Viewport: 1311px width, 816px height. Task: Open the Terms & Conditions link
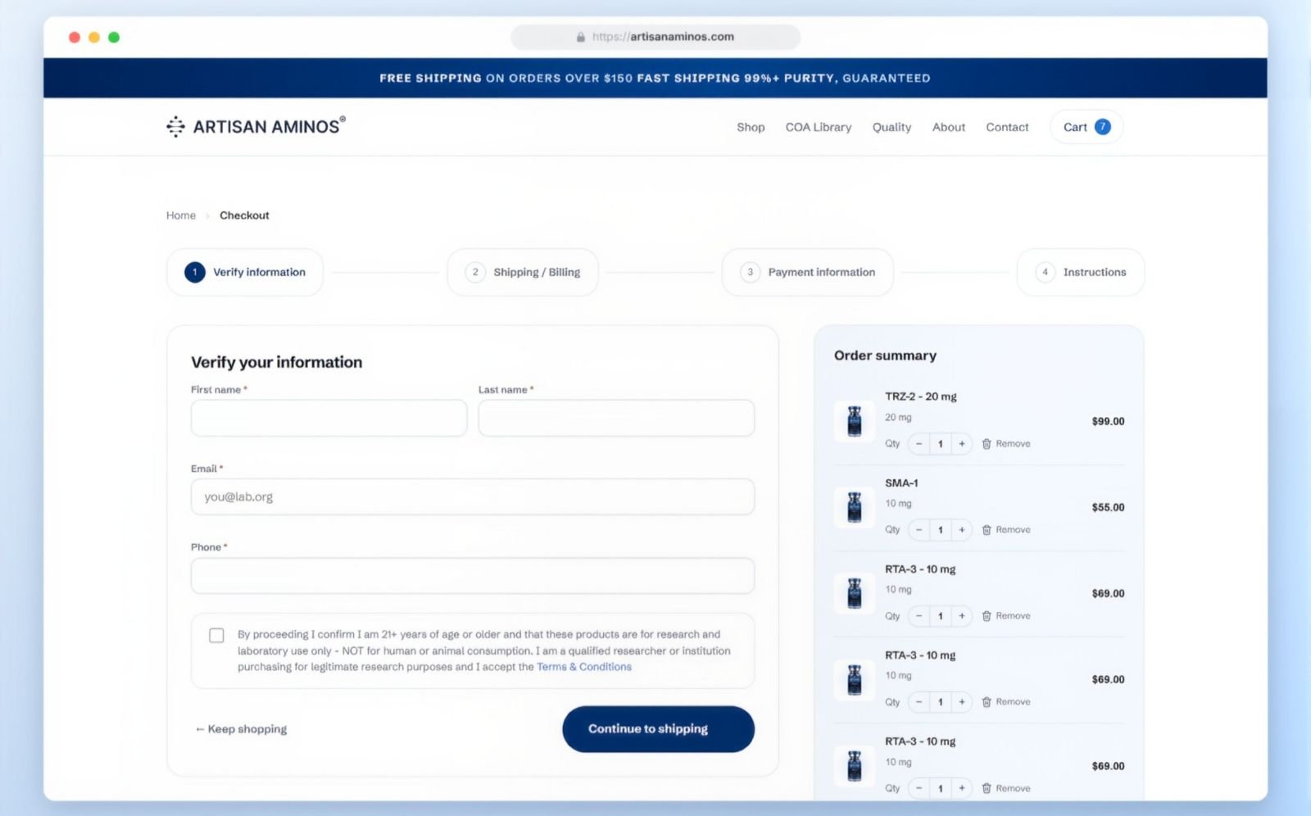click(584, 667)
